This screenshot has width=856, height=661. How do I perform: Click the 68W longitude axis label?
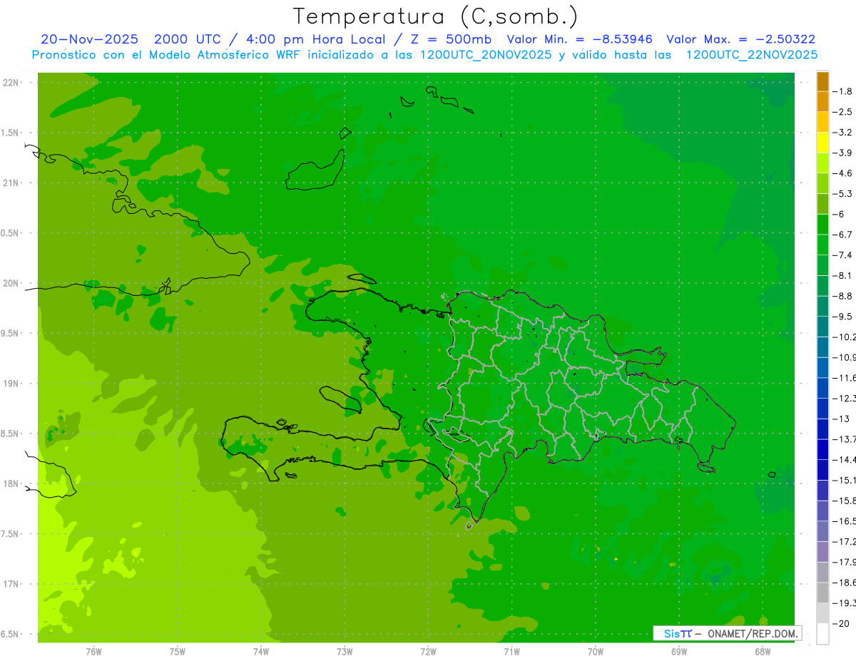click(763, 651)
